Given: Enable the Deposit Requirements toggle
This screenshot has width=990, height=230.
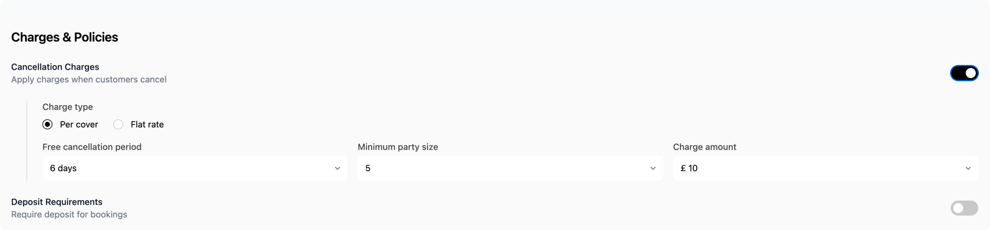Looking at the screenshot, I should coord(964,208).
